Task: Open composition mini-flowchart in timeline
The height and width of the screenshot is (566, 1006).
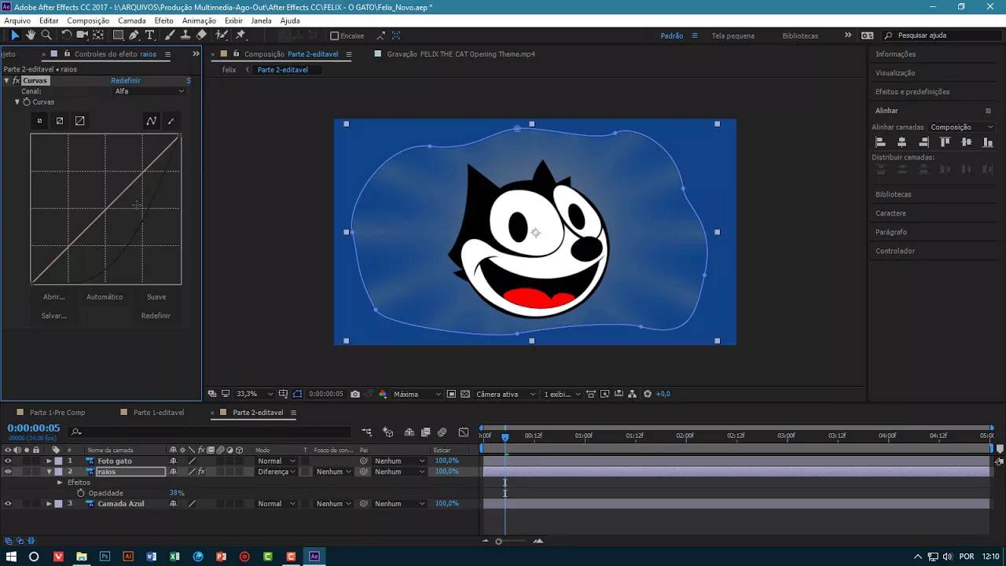Action: pyautogui.click(x=366, y=432)
